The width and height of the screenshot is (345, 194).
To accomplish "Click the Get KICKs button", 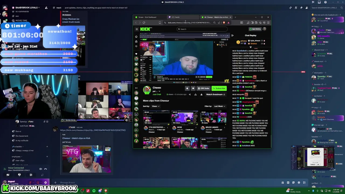I will (x=255, y=29).
